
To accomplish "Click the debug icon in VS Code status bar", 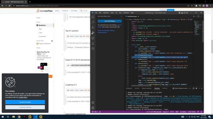I will (100, 112).
